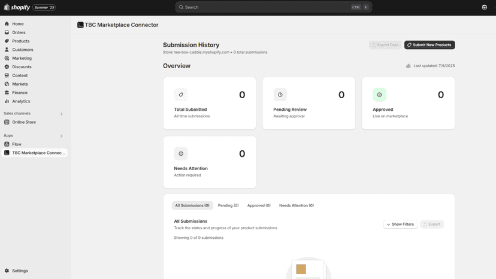Viewport: 496px width, 279px height.
Task: Click the Marketing target icon
Action: click(7, 58)
